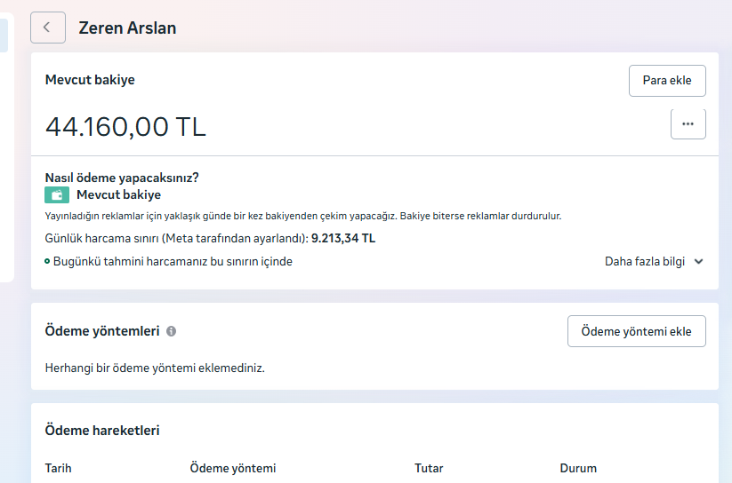This screenshot has width=732, height=483.
Task: Click the Herhangi bir ödeme yöntemi eklemediniz message
Action: pyautogui.click(x=155, y=368)
